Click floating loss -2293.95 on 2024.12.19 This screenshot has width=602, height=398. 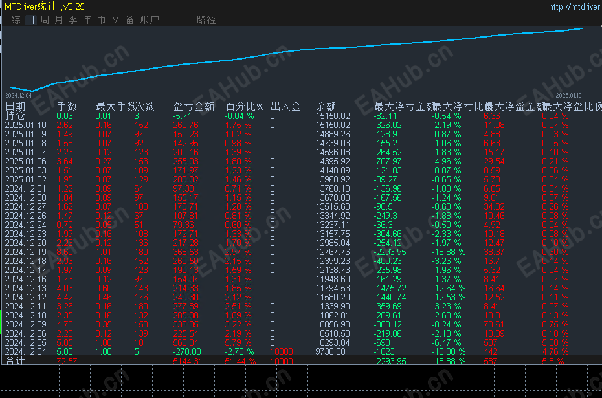click(x=390, y=252)
